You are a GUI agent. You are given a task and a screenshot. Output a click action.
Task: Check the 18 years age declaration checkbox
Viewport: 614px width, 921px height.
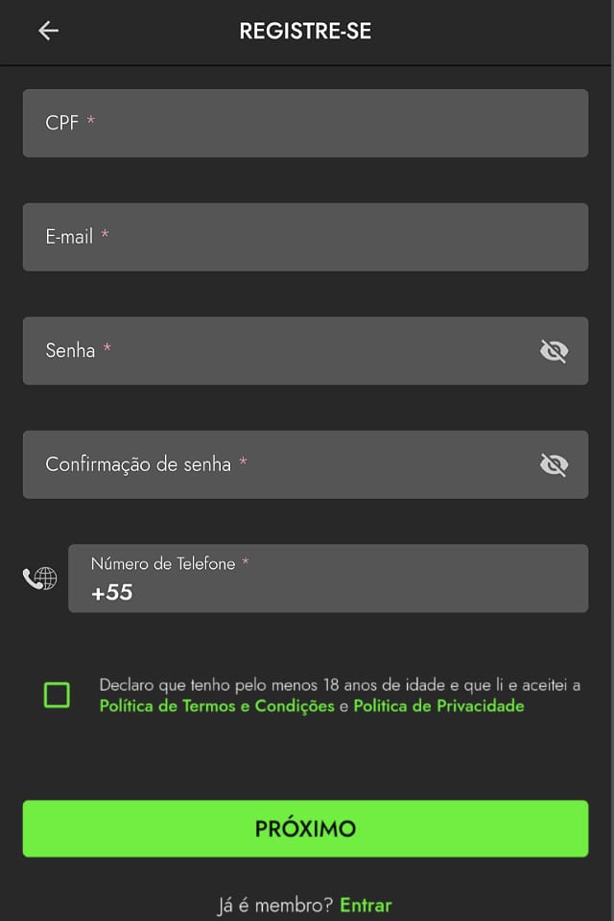[x=57, y=696]
